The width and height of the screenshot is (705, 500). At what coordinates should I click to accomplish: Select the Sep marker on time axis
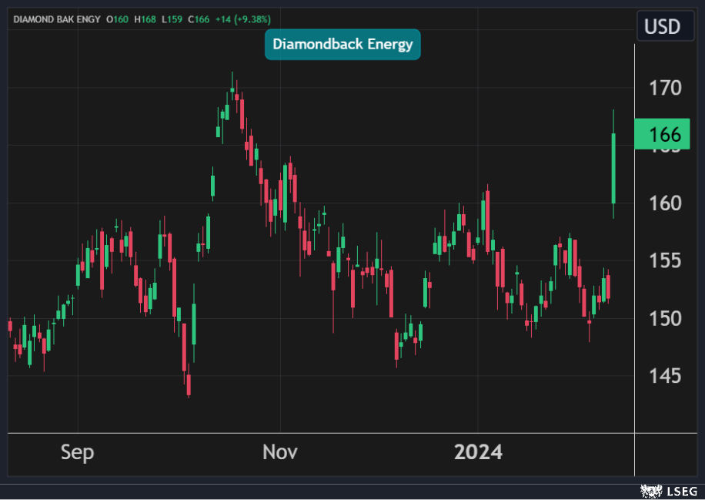[78, 452]
